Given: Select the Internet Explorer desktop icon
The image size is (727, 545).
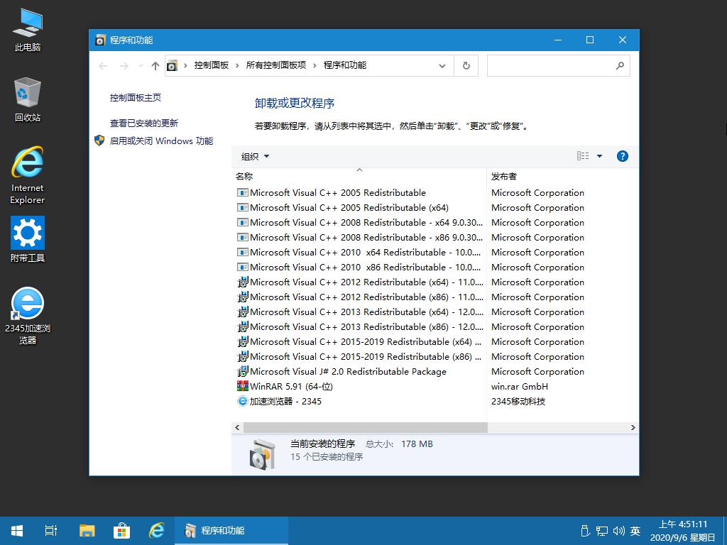Looking at the screenshot, I should [x=28, y=175].
